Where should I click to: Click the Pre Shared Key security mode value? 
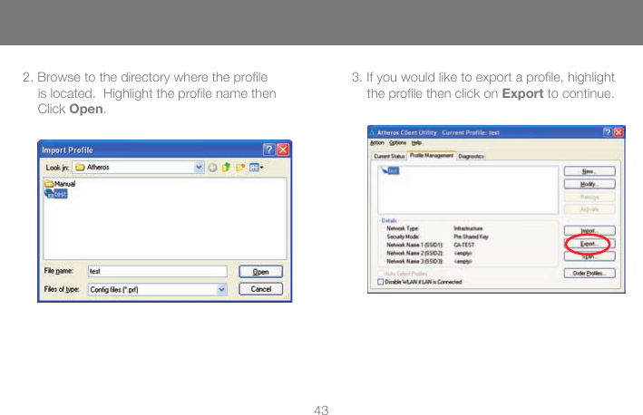tap(471, 236)
